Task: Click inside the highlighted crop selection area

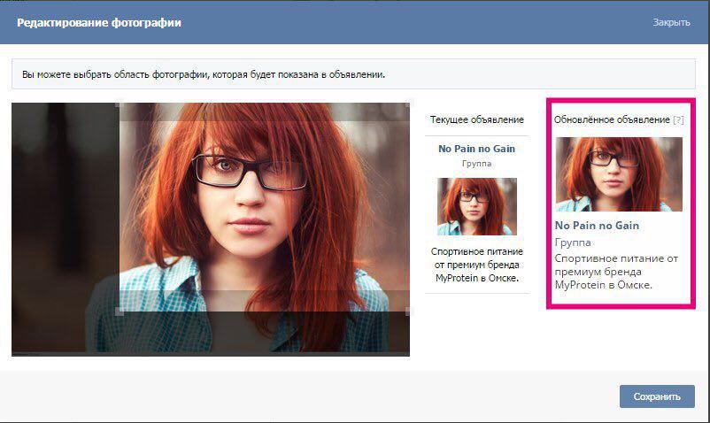Action: click(x=264, y=208)
